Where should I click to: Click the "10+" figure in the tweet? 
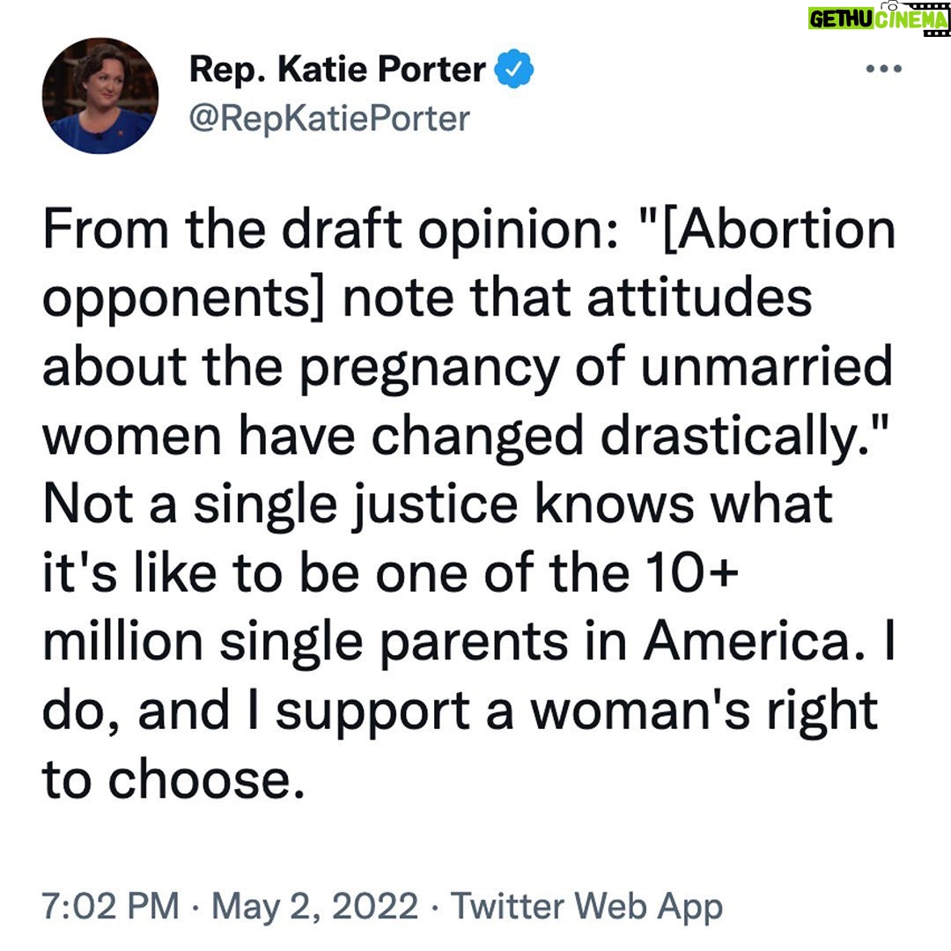click(x=692, y=572)
